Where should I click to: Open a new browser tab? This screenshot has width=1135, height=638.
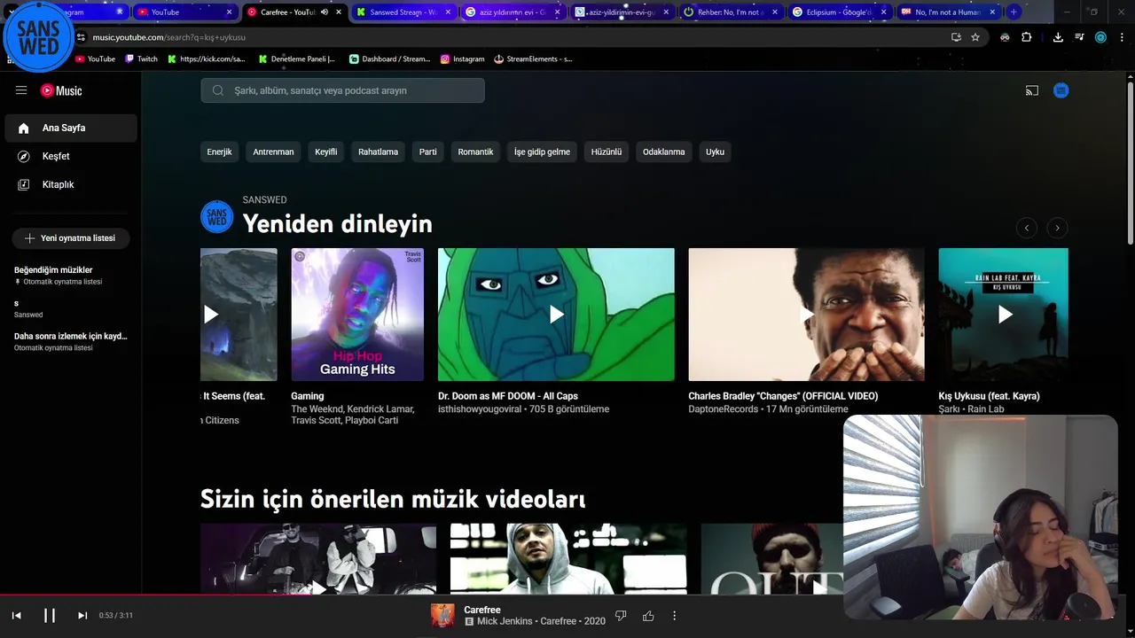click(x=1014, y=12)
